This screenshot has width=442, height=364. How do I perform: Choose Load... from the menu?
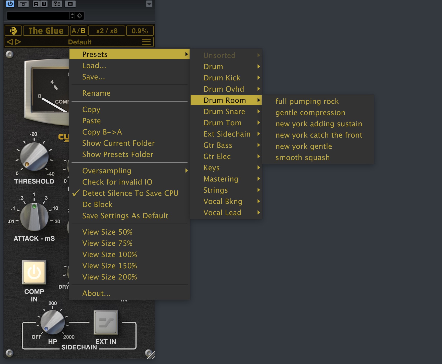[130, 66]
